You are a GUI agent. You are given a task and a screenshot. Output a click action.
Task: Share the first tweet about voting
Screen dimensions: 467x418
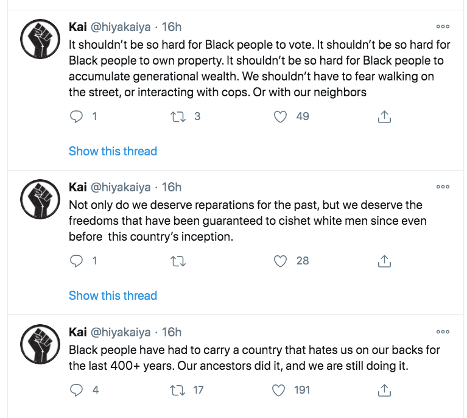point(384,116)
